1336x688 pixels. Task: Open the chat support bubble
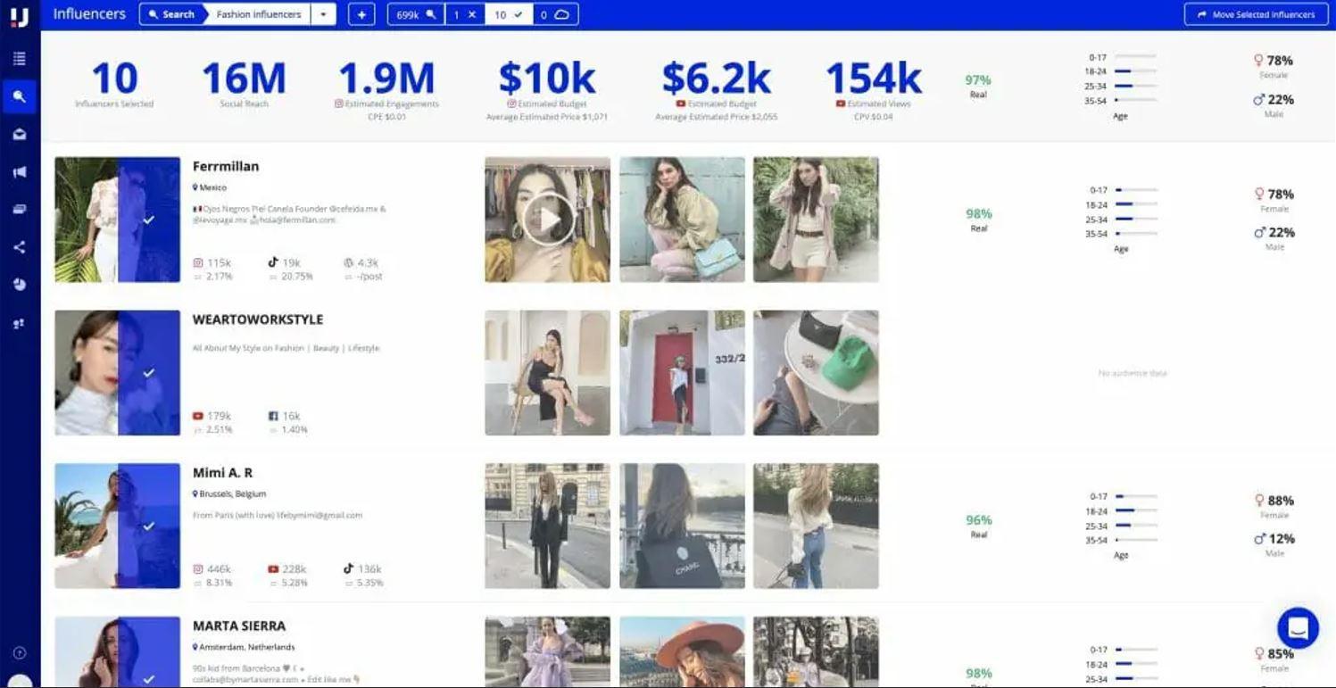[x=1298, y=628]
